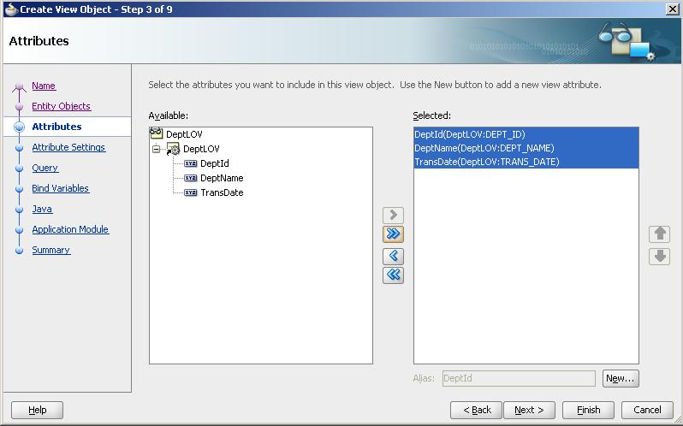The width and height of the screenshot is (683, 426).
Task: Collapse the DeptLOV entity node
Action: pyautogui.click(x=156, y=149)
